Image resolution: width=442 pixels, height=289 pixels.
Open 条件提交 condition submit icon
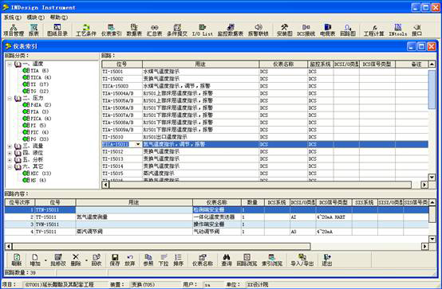(177, 30)
